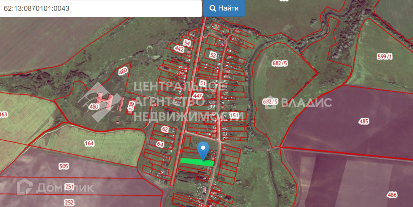This screenshot has height=207, width=413.
Task: Click the cadastral number search field
Action: click(x=101, y=8)
